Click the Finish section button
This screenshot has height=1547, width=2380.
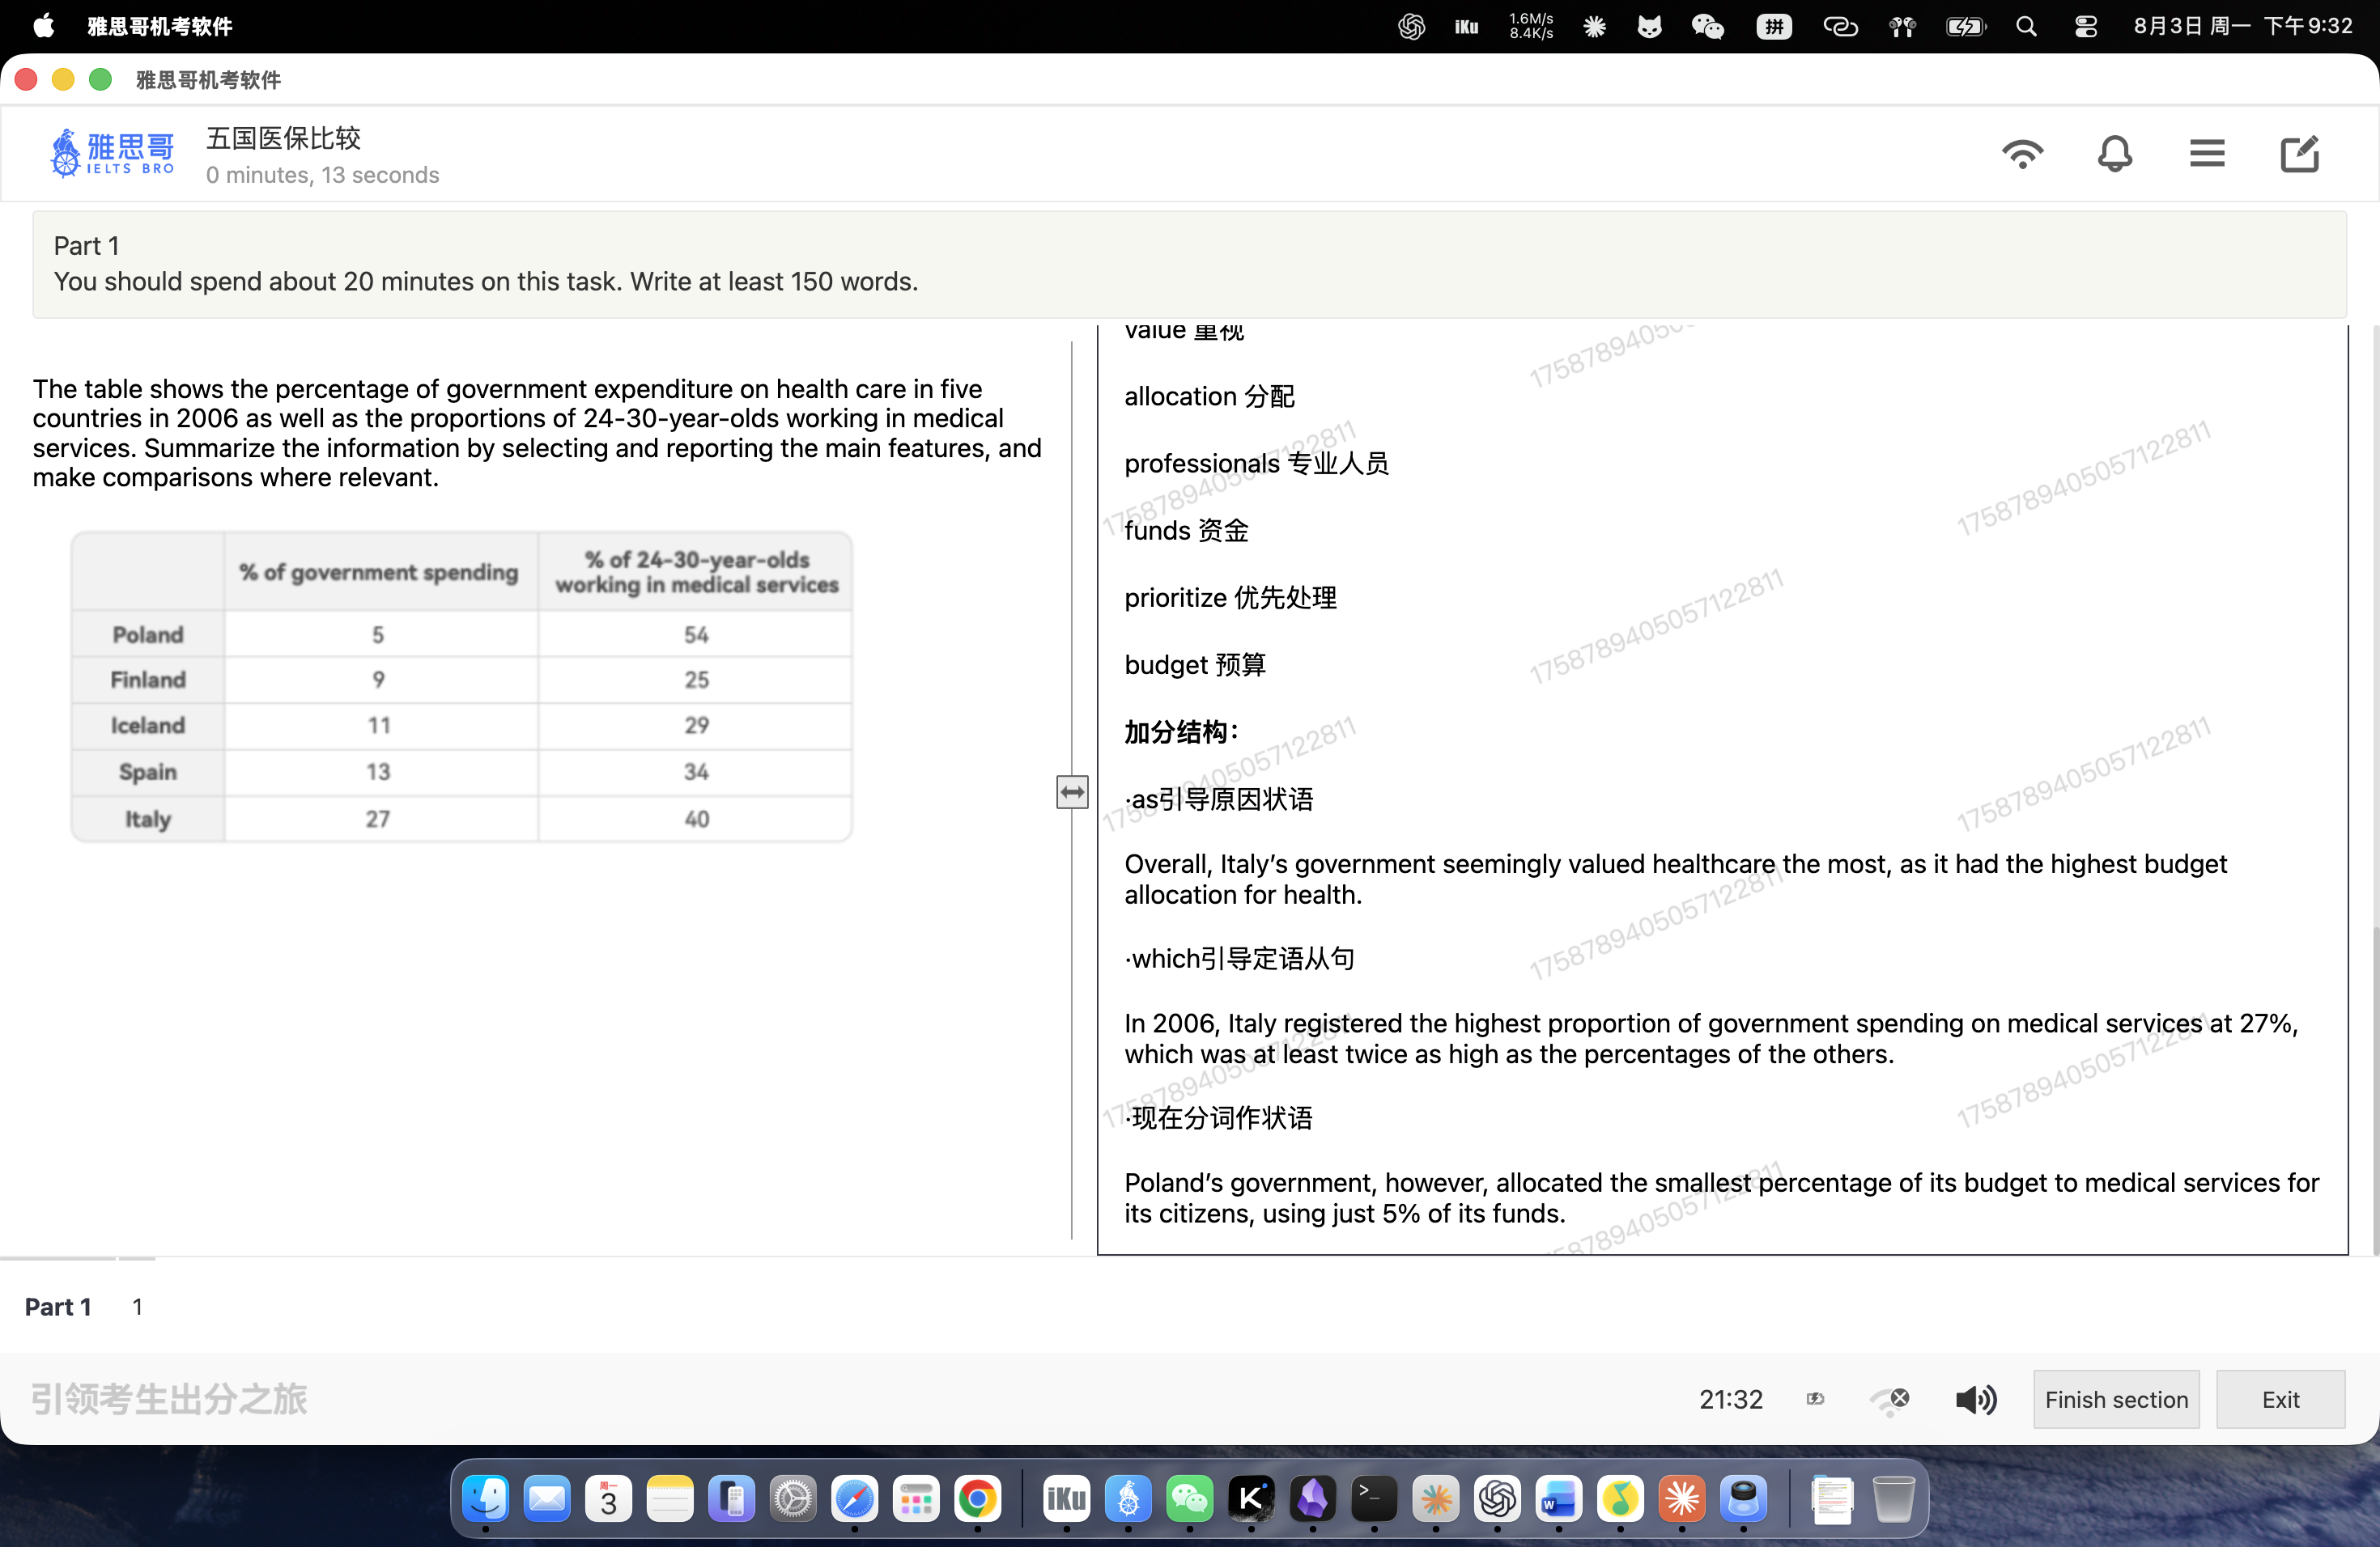[x=2116, y=1399]
